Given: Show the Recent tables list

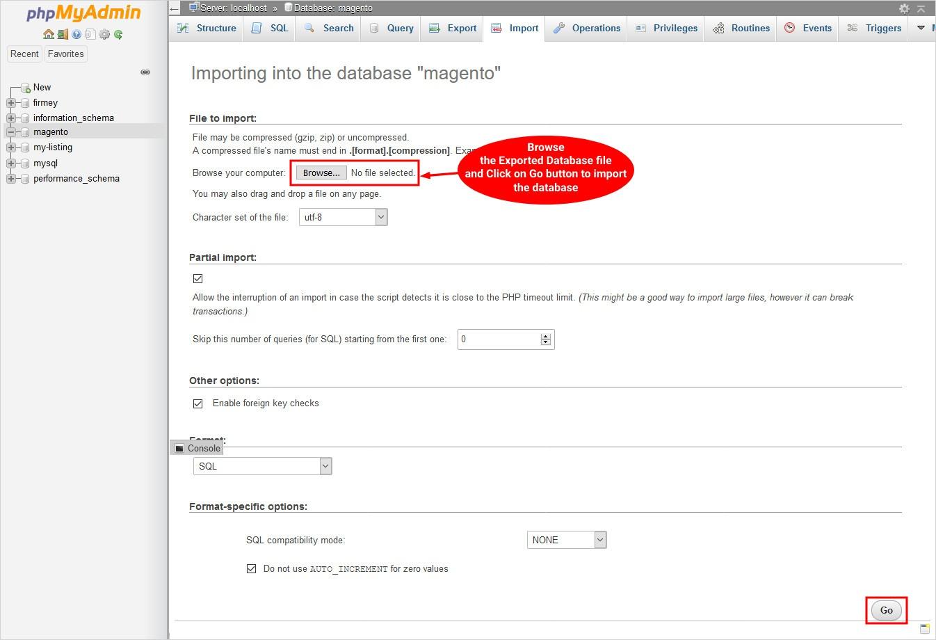Looking at the screenshot, I should tap(24, 54).
